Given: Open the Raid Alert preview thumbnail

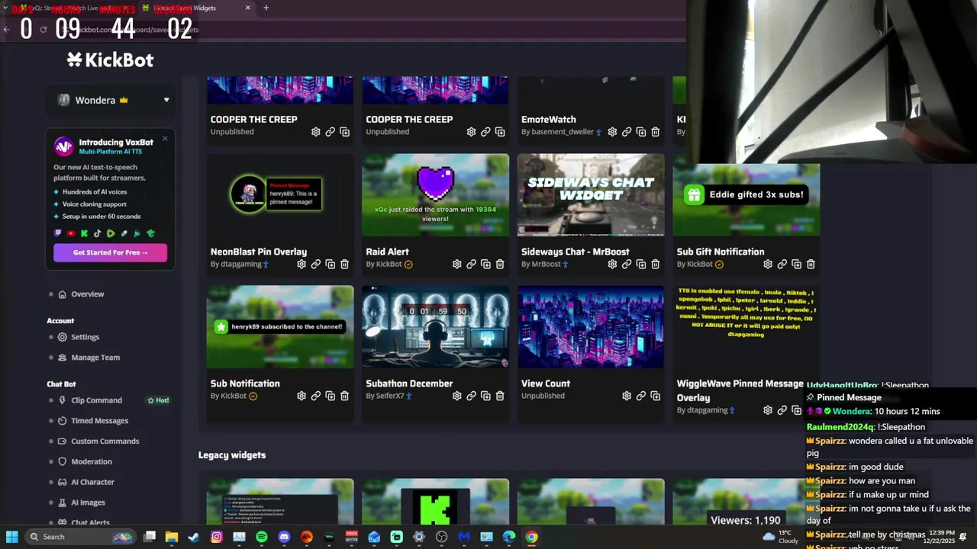Looking at the screenshot, I should (435, 195).
